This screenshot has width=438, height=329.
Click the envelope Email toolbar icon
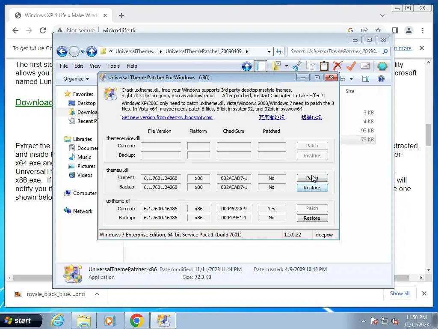click(x=365, y=66)
